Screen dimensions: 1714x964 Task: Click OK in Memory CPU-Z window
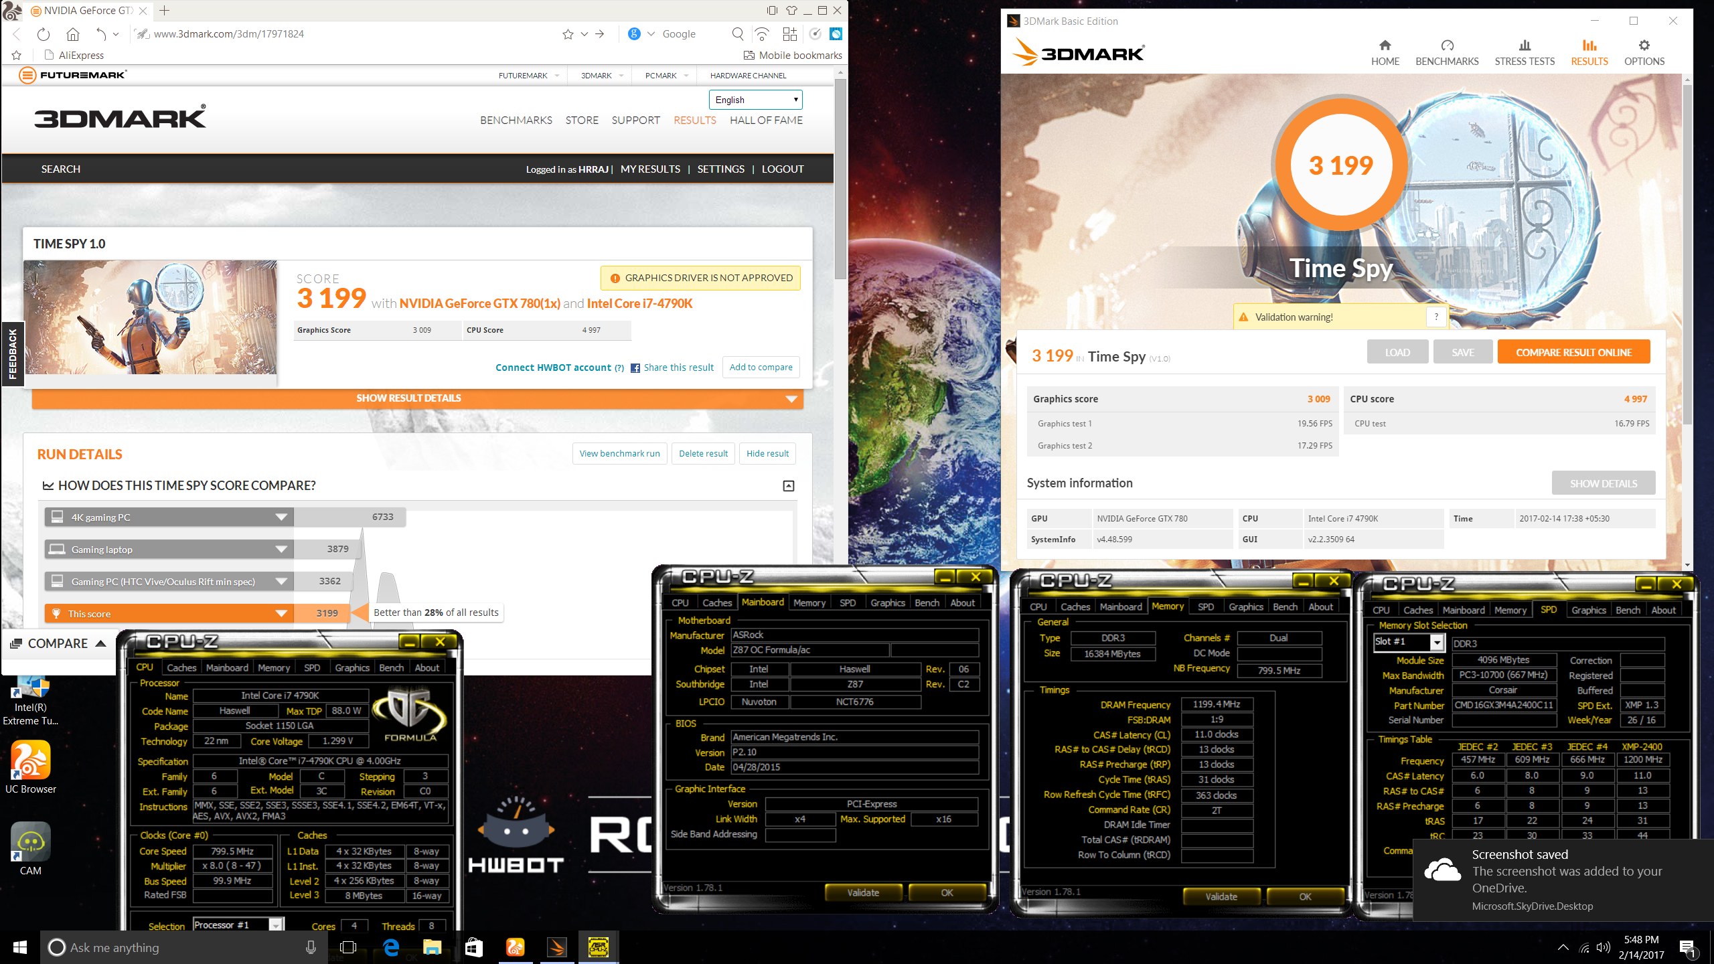(x=1305, y=896)
